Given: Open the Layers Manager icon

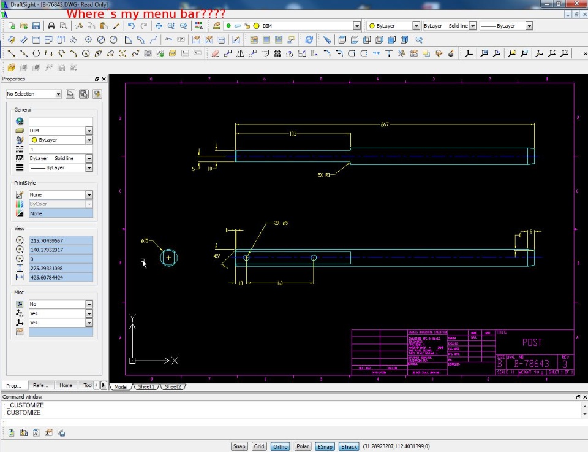Looking at the screenshot, I should click(x=217, y=26).
